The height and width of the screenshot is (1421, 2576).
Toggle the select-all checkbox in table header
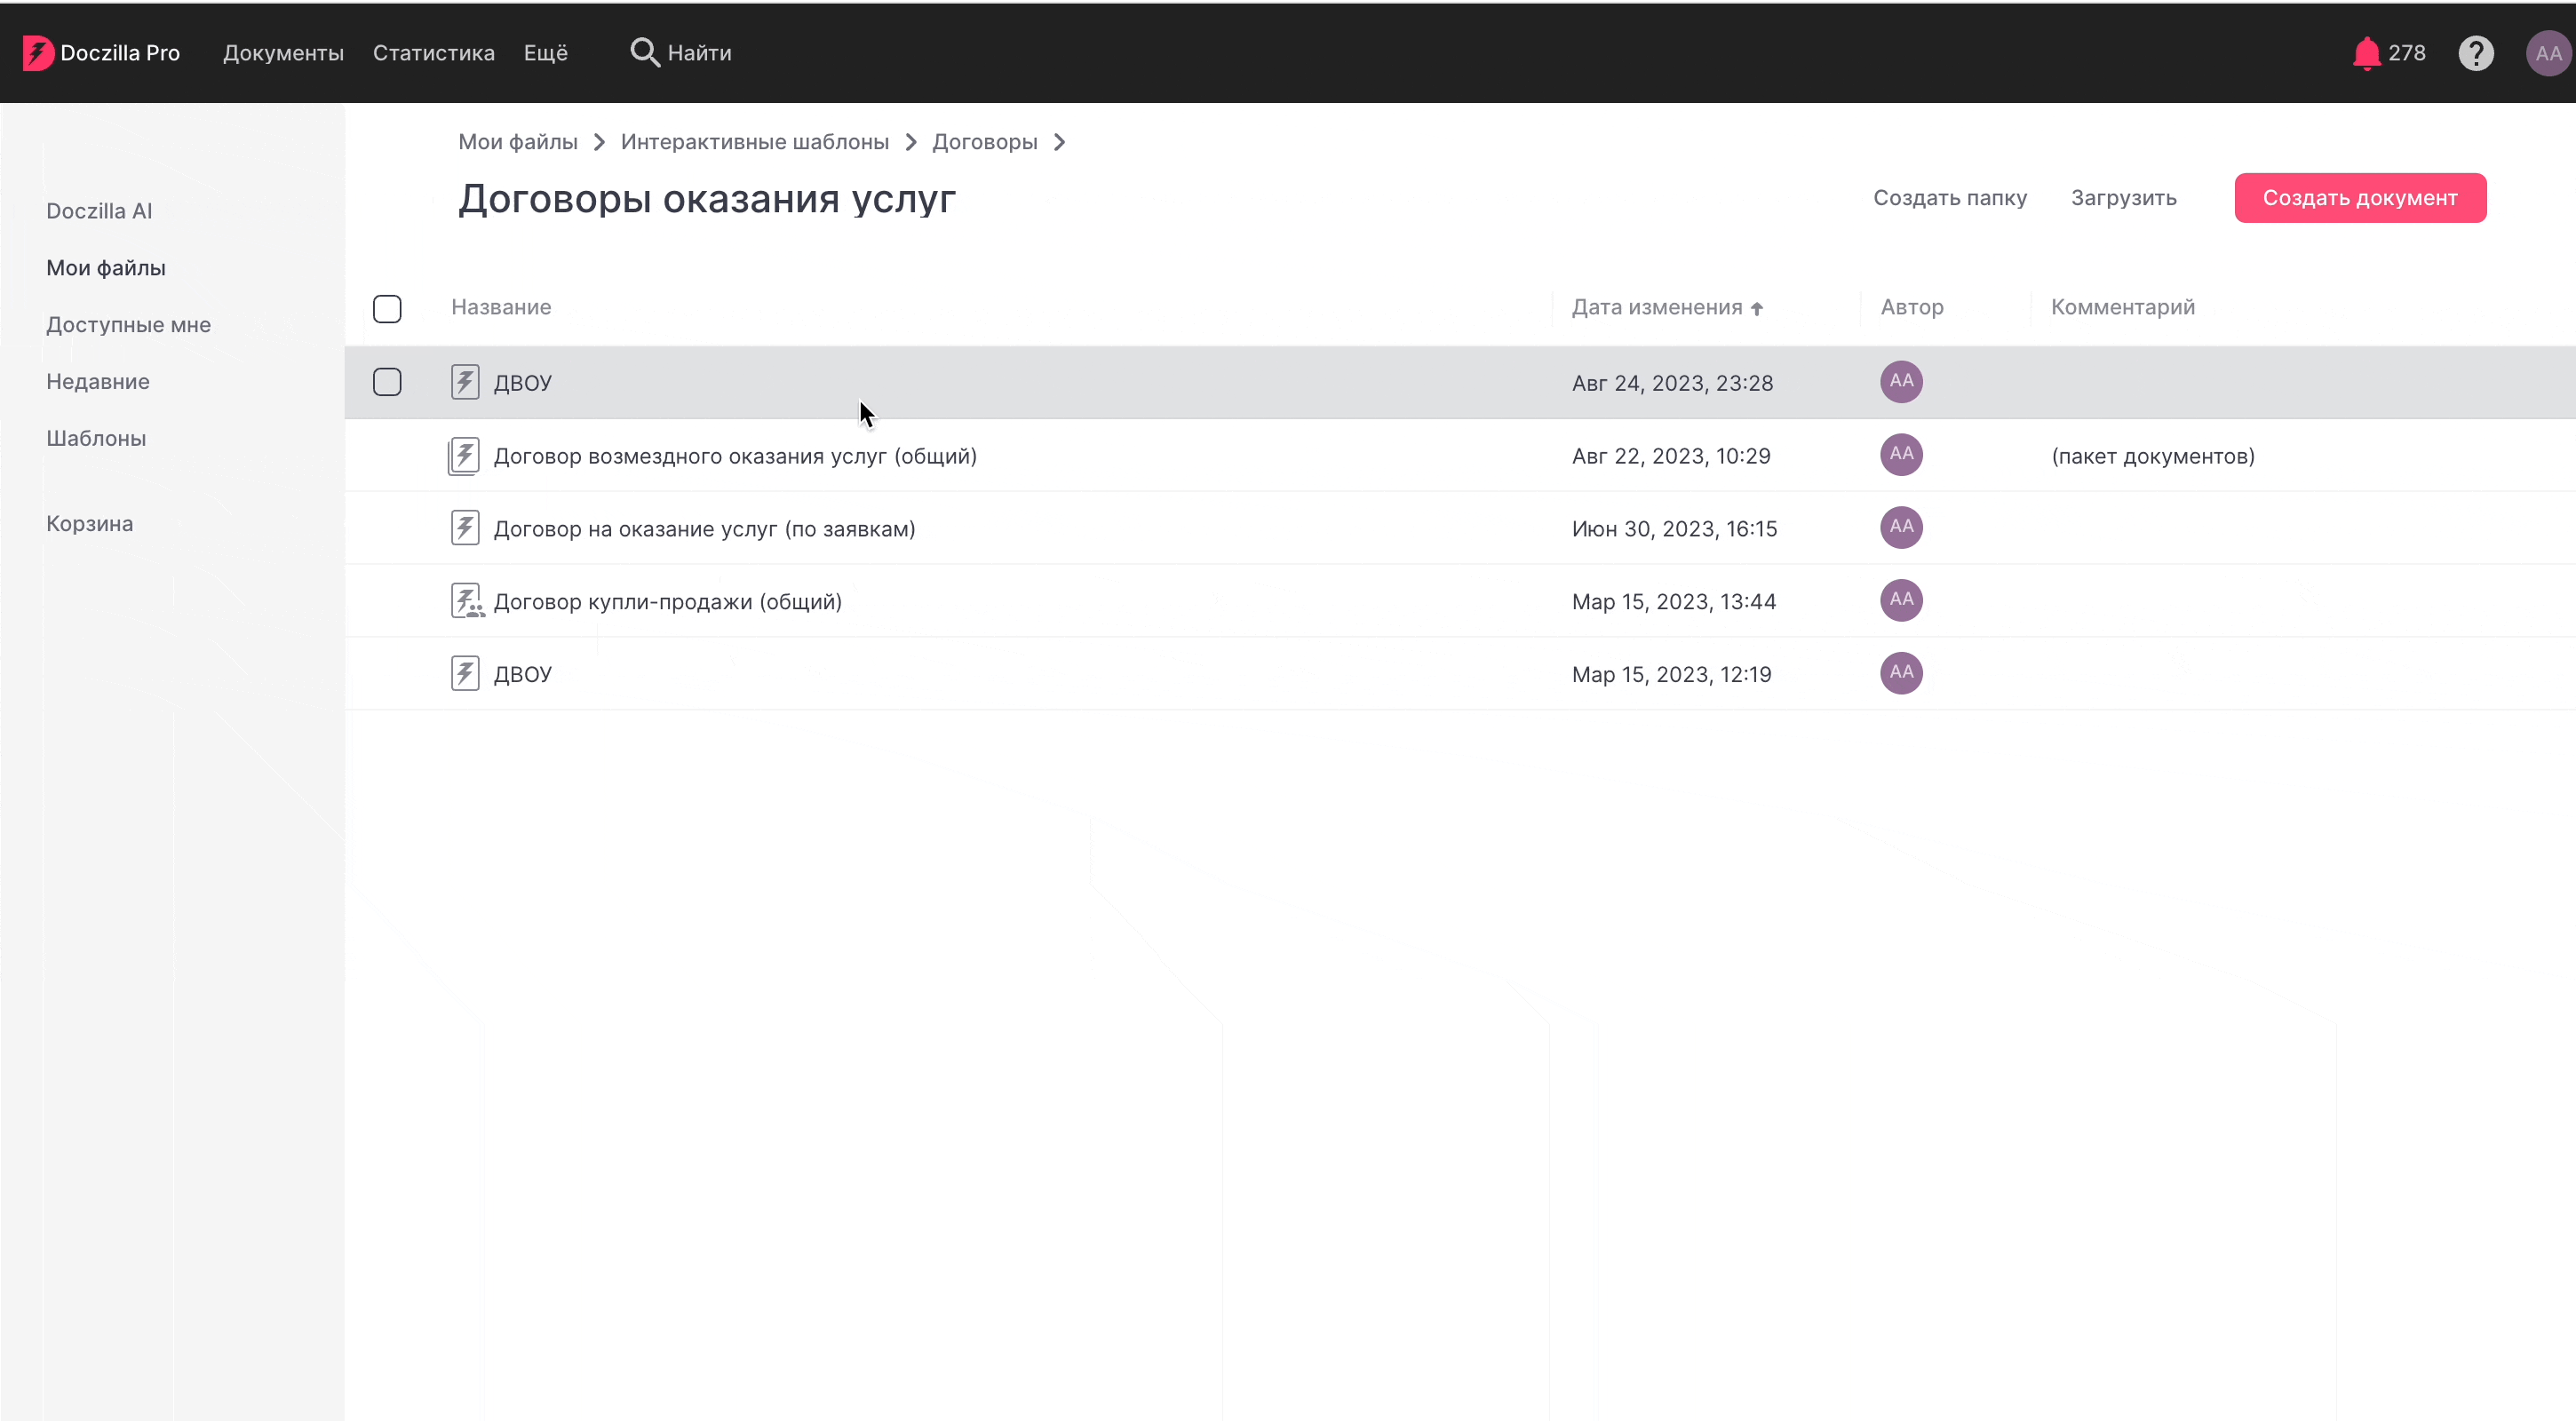point(387,309)
